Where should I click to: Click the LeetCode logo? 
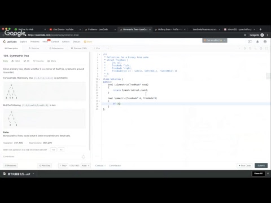pyautogui.click(x=10, y=42)
